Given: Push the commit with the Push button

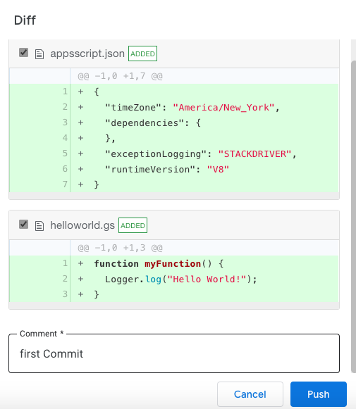Looking at the screenshot, I should tap(319, 394).
